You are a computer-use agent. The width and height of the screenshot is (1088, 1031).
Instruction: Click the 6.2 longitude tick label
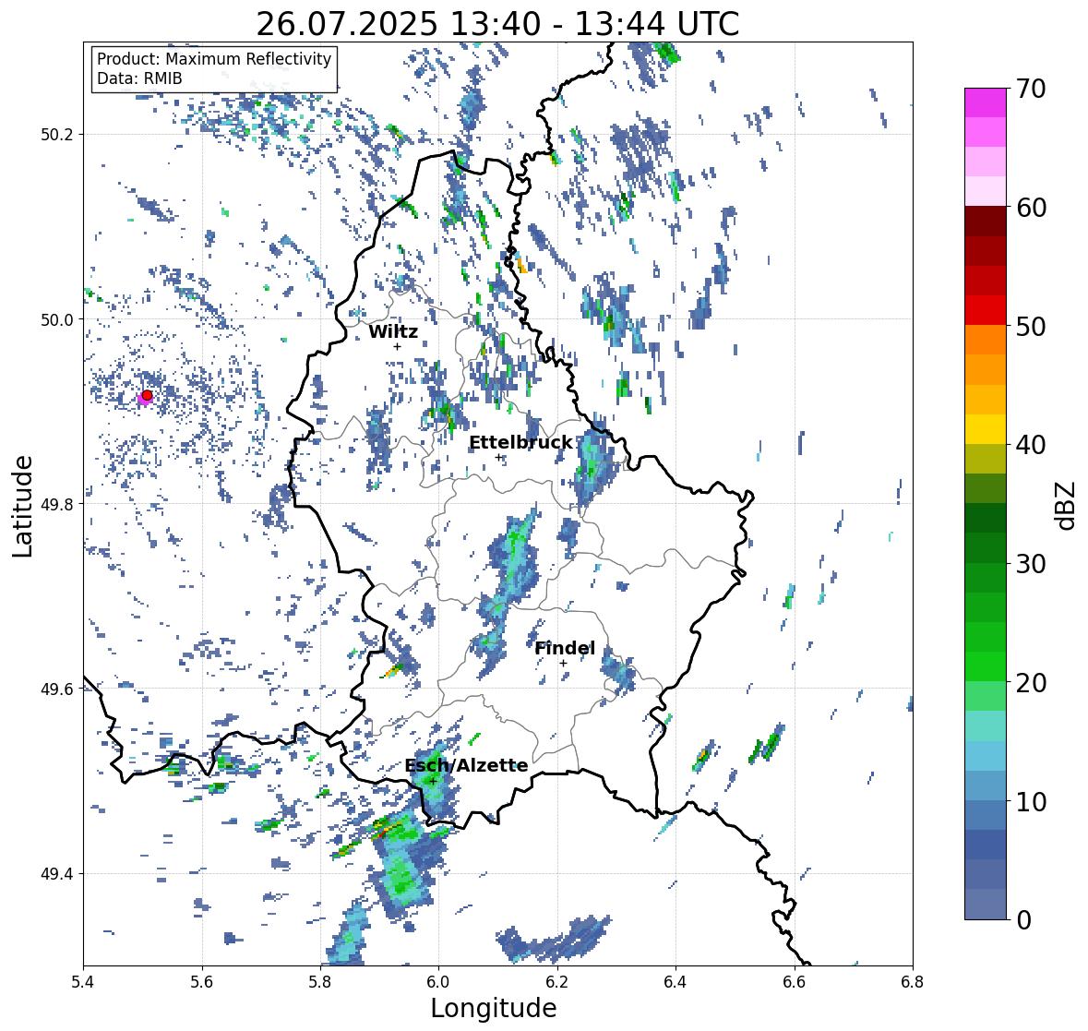click(x=557, y=982)
